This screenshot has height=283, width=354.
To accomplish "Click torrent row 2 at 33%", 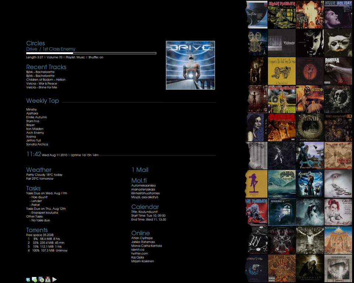I will click(x=46, y=242).
